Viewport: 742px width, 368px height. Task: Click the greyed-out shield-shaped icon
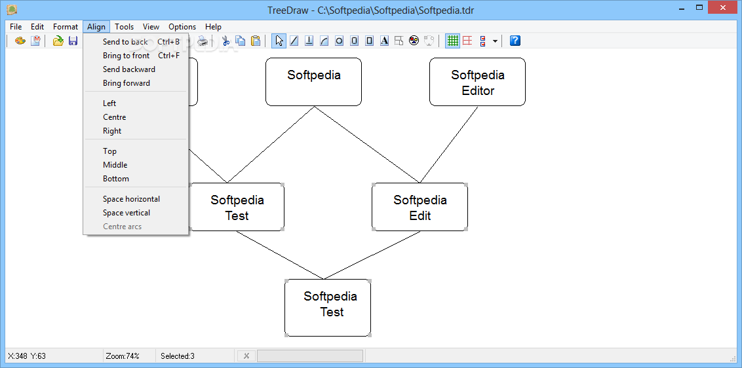point(429,41)
